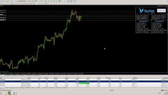Open the indicators list dropdown

[69, 1]
